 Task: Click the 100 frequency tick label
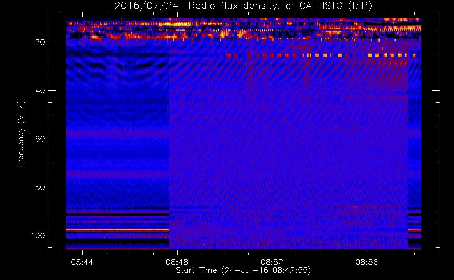(38, 235)
